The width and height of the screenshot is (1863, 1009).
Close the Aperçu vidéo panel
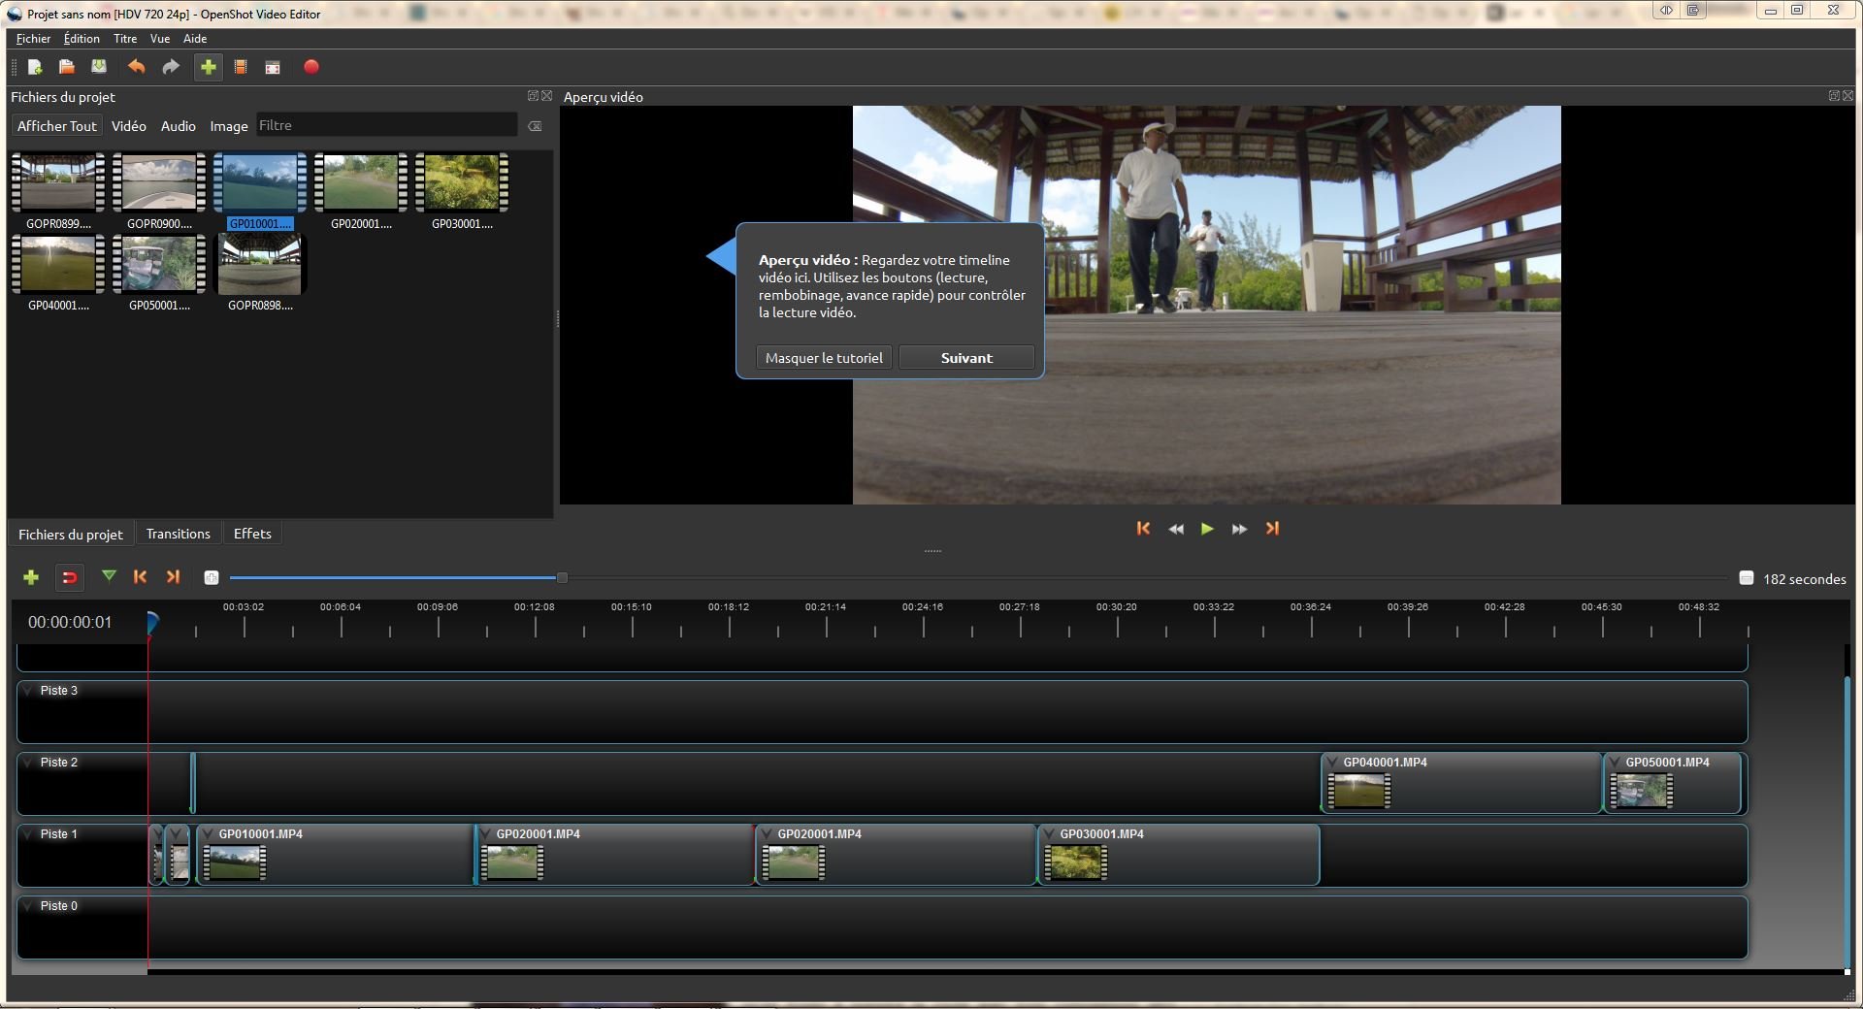tap(1848, 96)
